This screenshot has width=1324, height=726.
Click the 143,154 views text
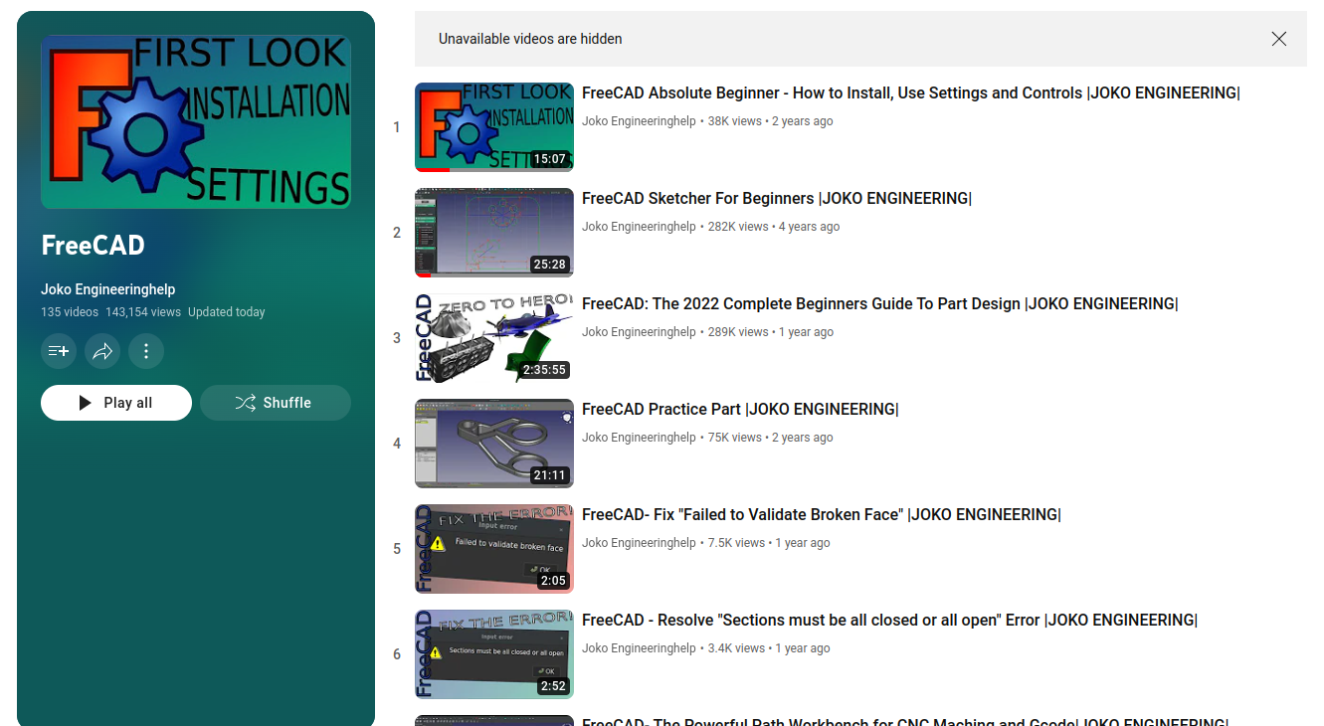pyautogui.click(x=143, y=312)
